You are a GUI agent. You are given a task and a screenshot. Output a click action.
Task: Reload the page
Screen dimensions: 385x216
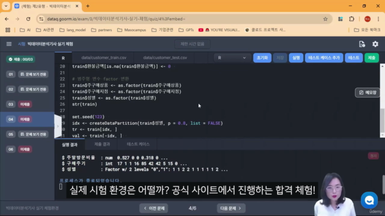[x=28, y=19]
